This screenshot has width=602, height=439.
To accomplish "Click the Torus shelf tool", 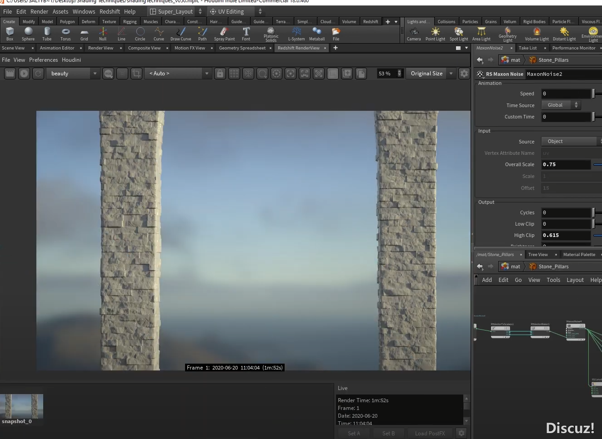I will [x=65, y=34].
